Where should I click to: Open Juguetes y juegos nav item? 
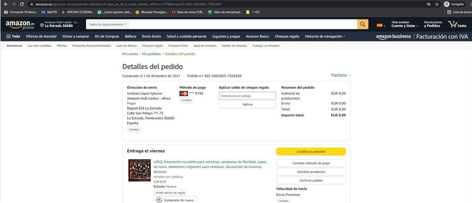[x=226, y=36]
